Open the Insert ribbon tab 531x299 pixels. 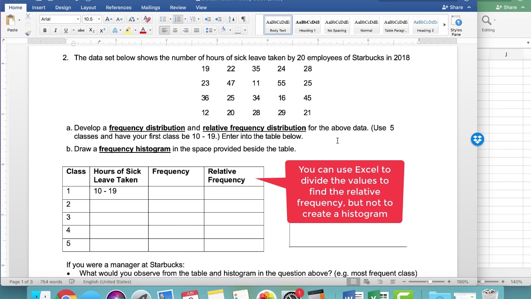click(x=39, y=7)
